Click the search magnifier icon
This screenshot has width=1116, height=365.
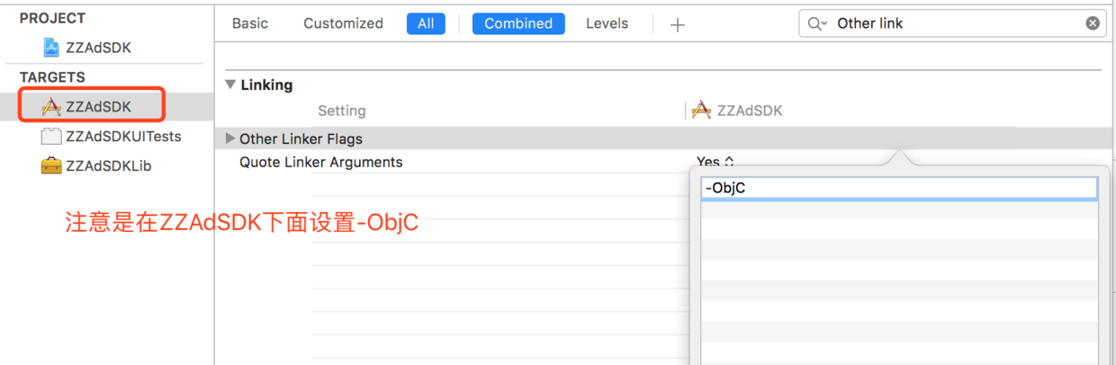coord(816,24)
